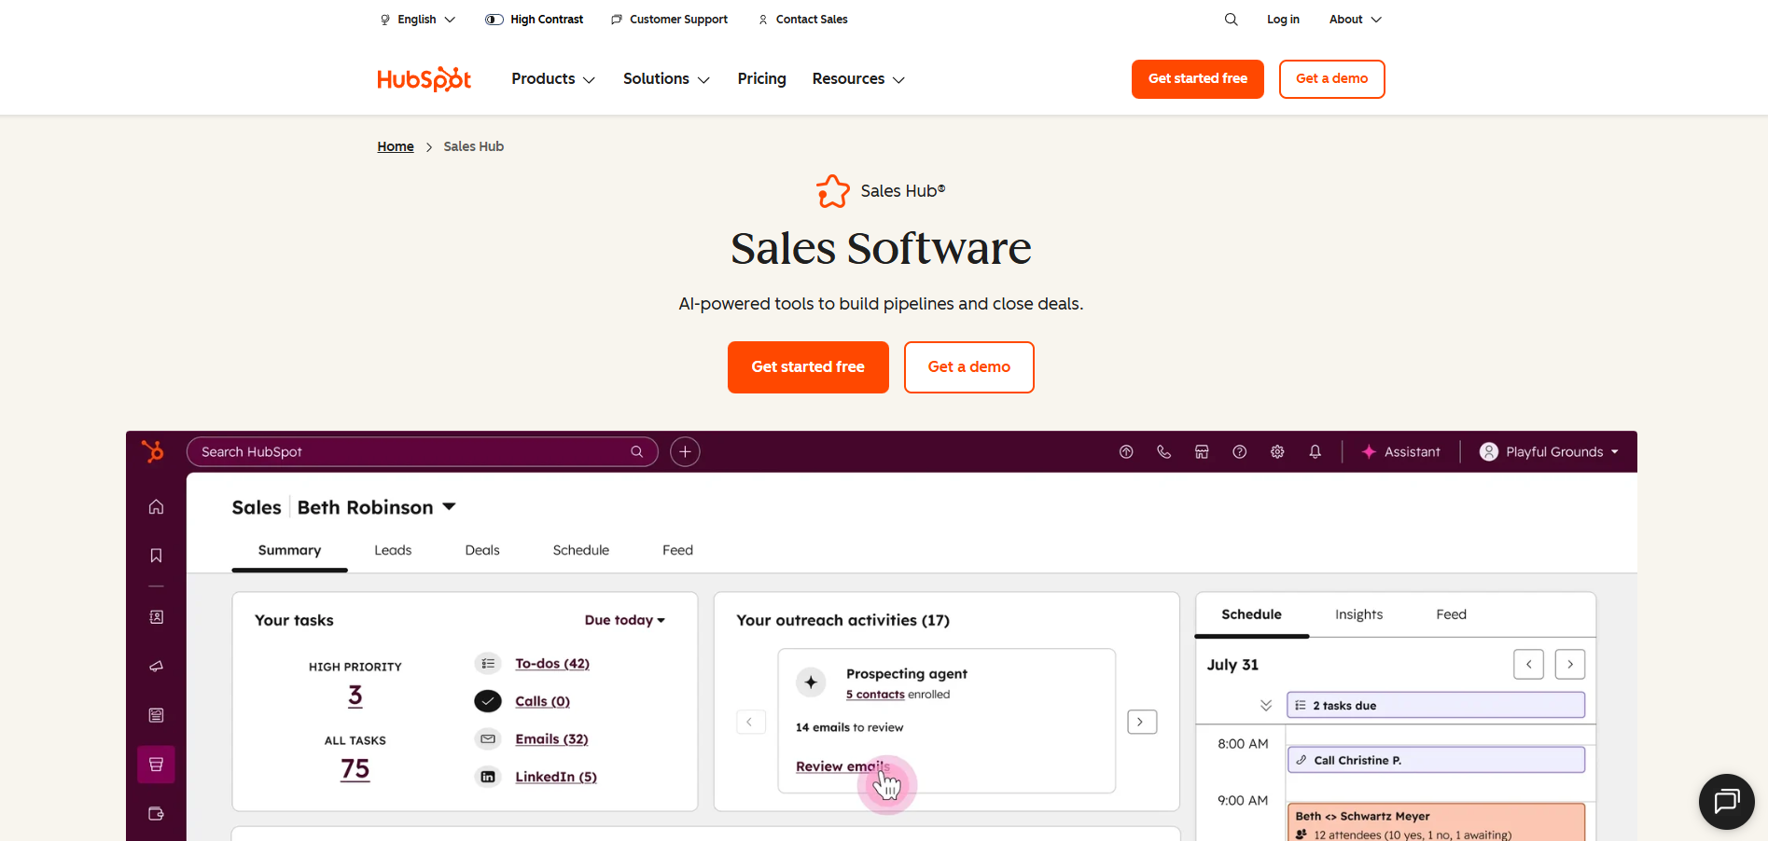Screen dimensions: 1768x841
Task: Open the Emails (32) link
Action: point(551,738)
